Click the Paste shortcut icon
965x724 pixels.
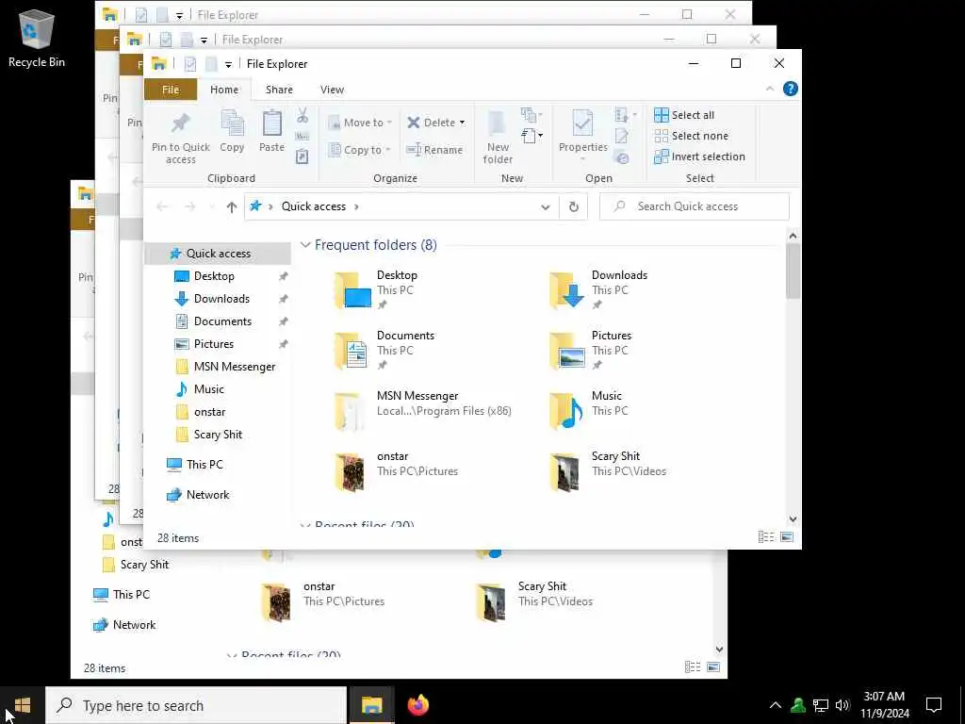pyautogui.click(x=303, y=157)
